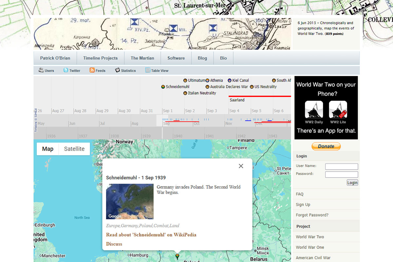393x262 pixels.
Task: Click the Tampere label on the map
Action: click(x=238, y=148)
